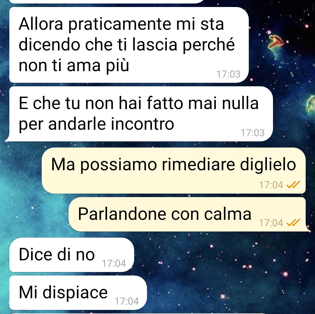Viewport: 315px width, 314px height.
Task: Tap the 17:03 timestamp on 'per andarle incontro'
Action: coord(253,133)
